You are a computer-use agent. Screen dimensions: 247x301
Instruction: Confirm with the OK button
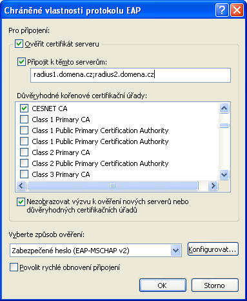163,285
